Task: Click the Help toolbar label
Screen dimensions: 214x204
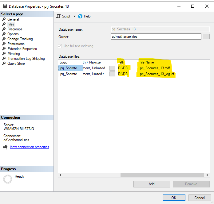Action: tap(87, 16)
